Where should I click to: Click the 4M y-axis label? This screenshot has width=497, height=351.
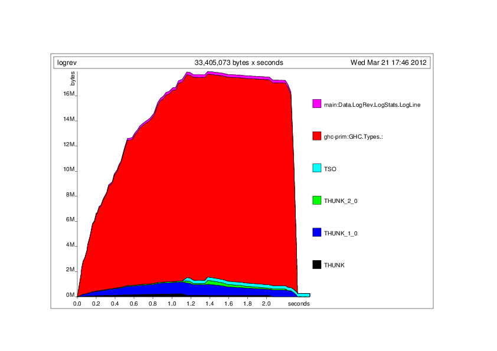[70, 245]
